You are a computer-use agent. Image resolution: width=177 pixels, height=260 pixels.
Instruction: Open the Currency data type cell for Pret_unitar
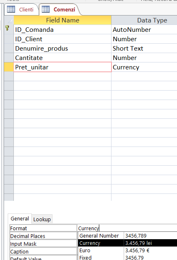144,67
